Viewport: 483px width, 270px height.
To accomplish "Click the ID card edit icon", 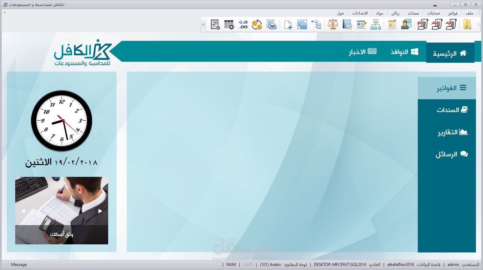I will (361, 24).
